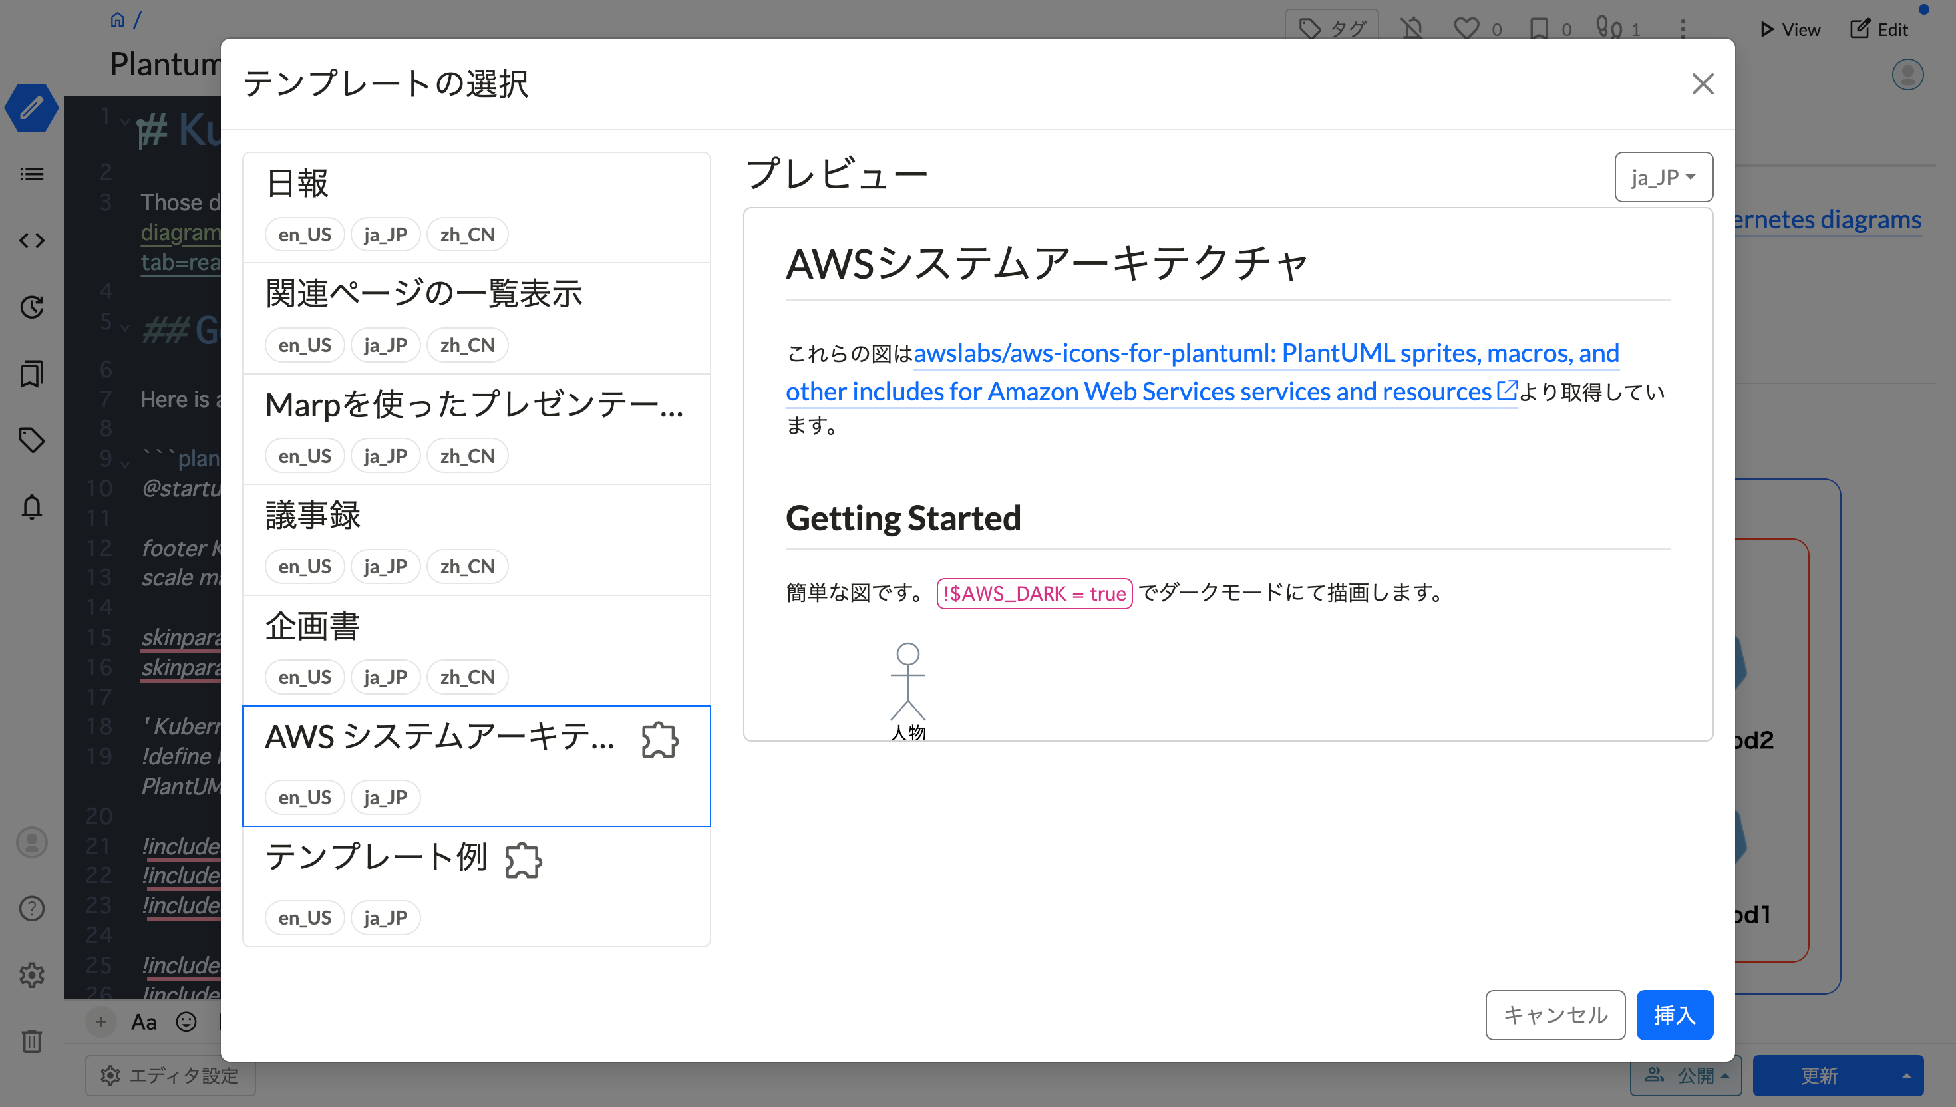Close the template selection dialog

[1702, 84]
